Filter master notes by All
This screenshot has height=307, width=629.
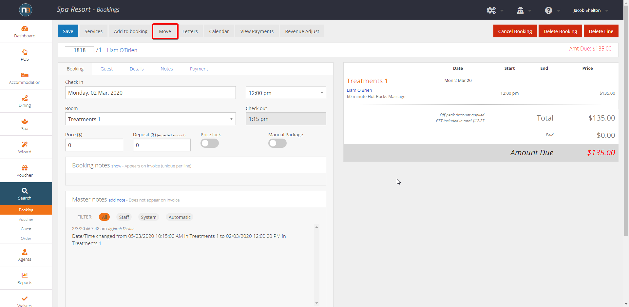pos(105,217)
